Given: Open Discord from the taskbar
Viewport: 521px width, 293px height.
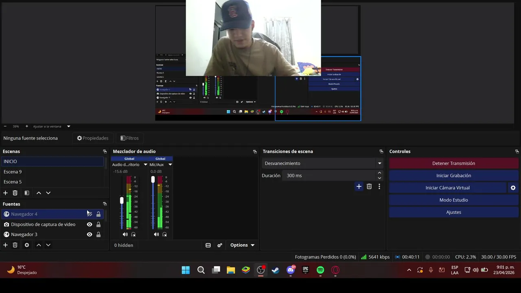Looking at the screenshot, I should tap(291, 270).
